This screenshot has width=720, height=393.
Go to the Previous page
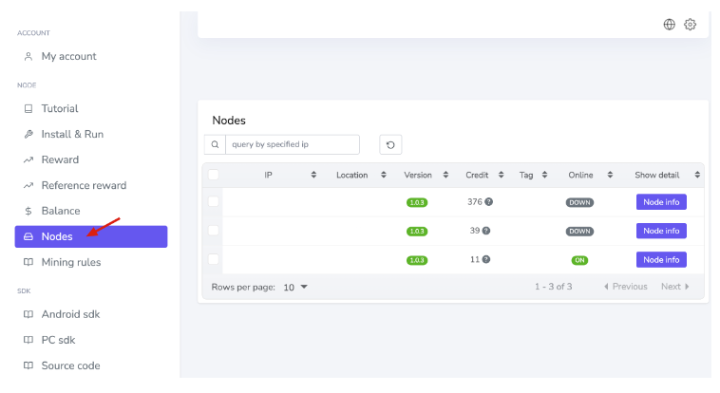pos(625,287)
